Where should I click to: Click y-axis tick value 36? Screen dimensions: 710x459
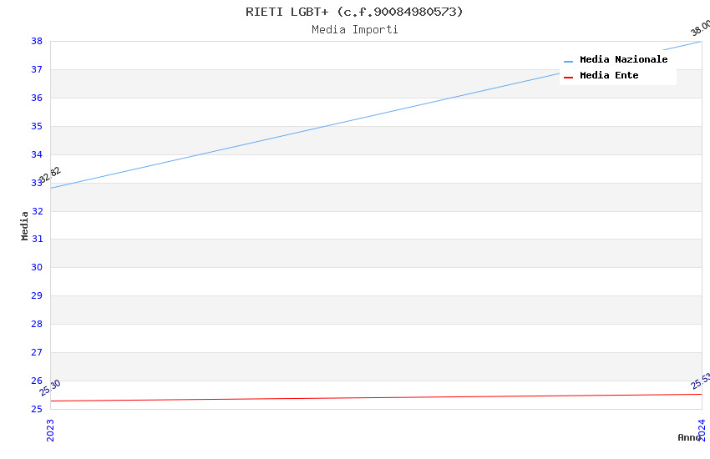pyautogui.click(x=37, y=98)
